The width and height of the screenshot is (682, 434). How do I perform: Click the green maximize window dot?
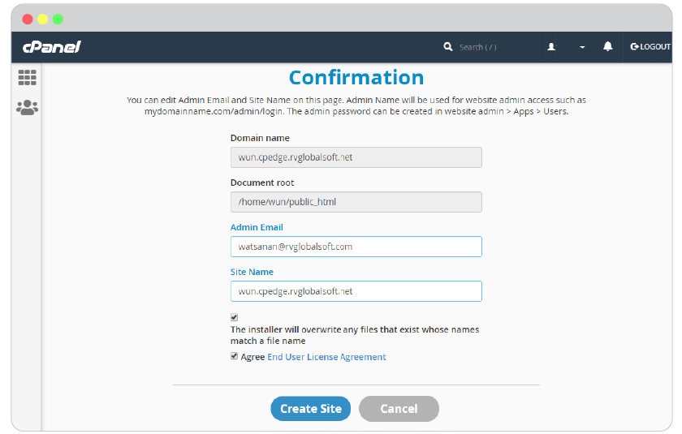click(58, 19)
